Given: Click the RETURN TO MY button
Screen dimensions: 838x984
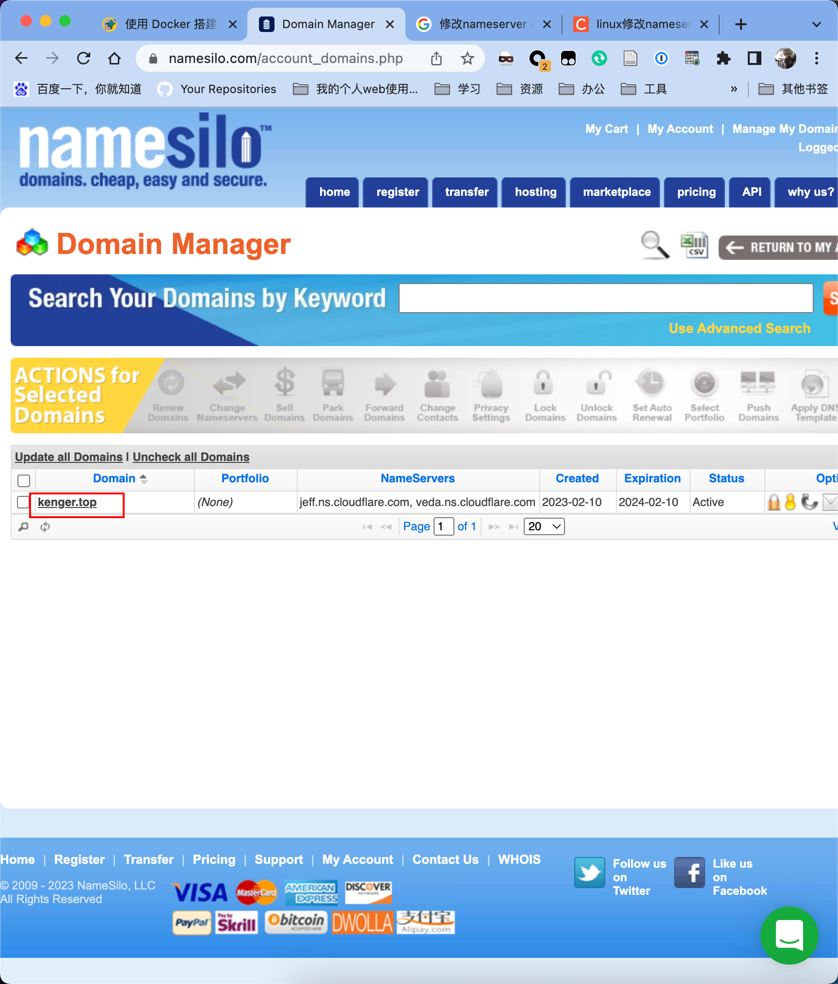Looking at the screenshot, I should pos(778,248).
